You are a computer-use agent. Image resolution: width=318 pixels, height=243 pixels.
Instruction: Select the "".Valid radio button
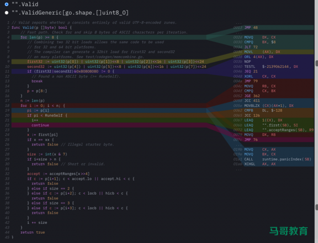[7, 4]
